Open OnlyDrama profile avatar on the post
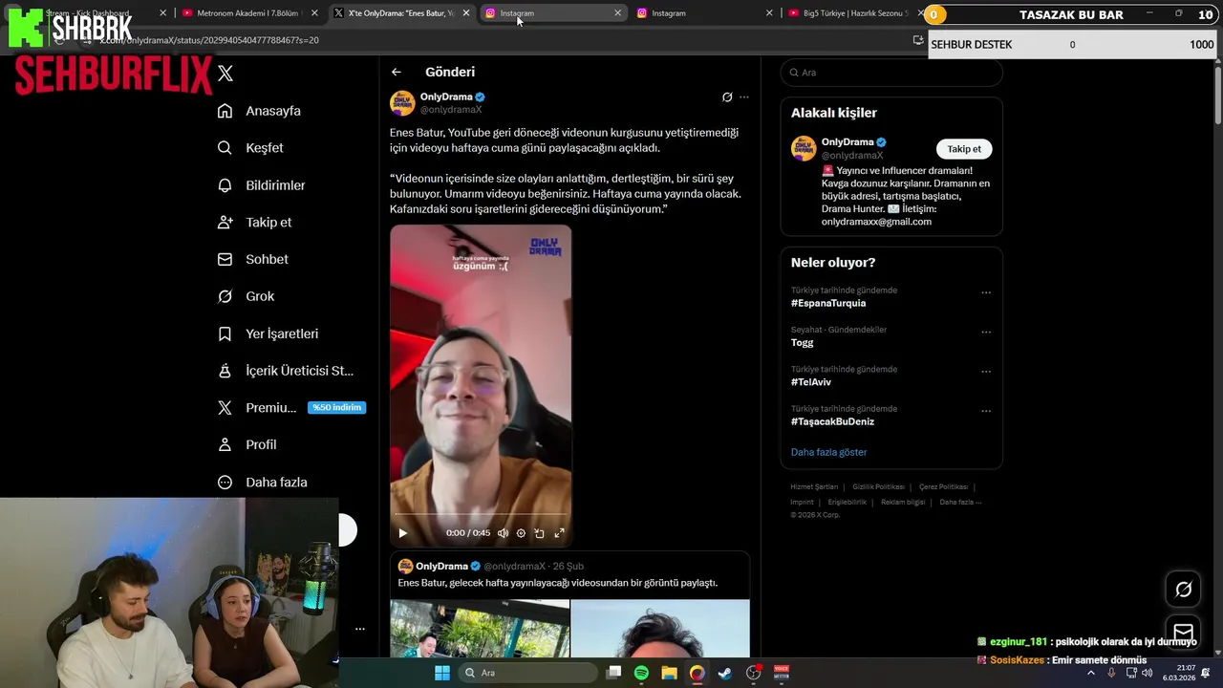The image size is (1223, 688). tap(402, 103)
